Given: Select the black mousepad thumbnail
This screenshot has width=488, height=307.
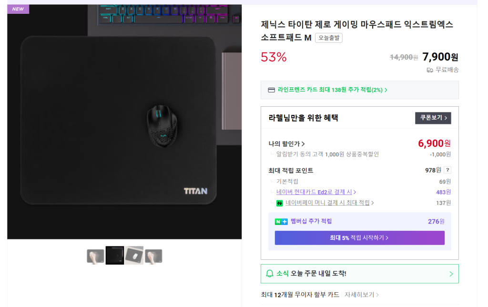Looking at the screenshot, I should click(x=115, y=256).
